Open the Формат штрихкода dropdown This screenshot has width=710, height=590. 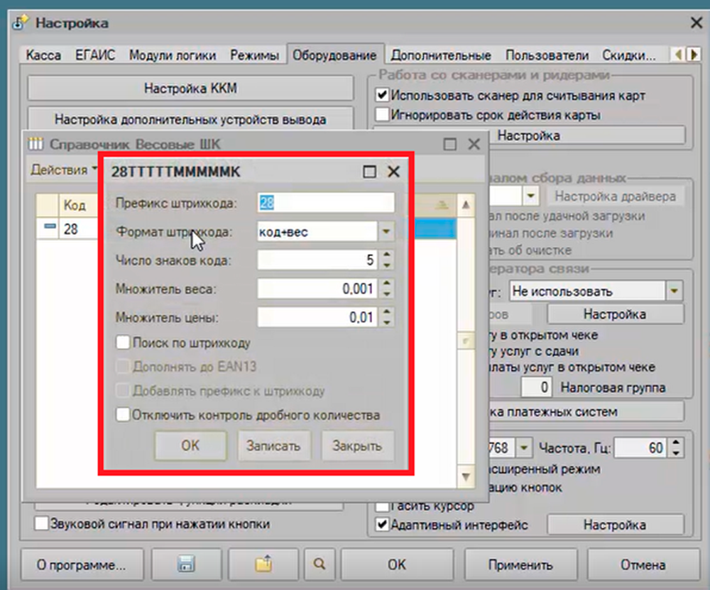pyautogui.click(x=386, y=232)
